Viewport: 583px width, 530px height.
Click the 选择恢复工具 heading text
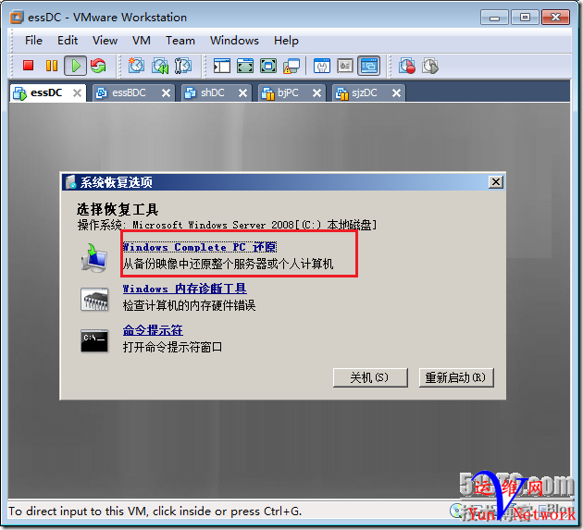tap(118, 210)
